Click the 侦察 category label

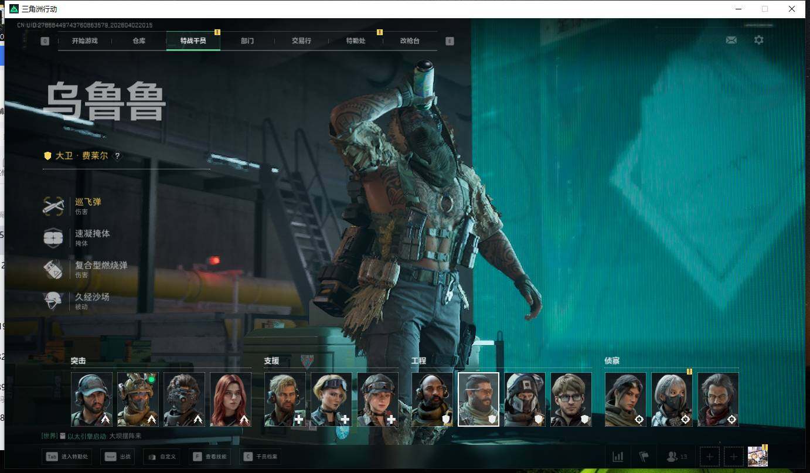pyautogui.click(x=612, y=360)
